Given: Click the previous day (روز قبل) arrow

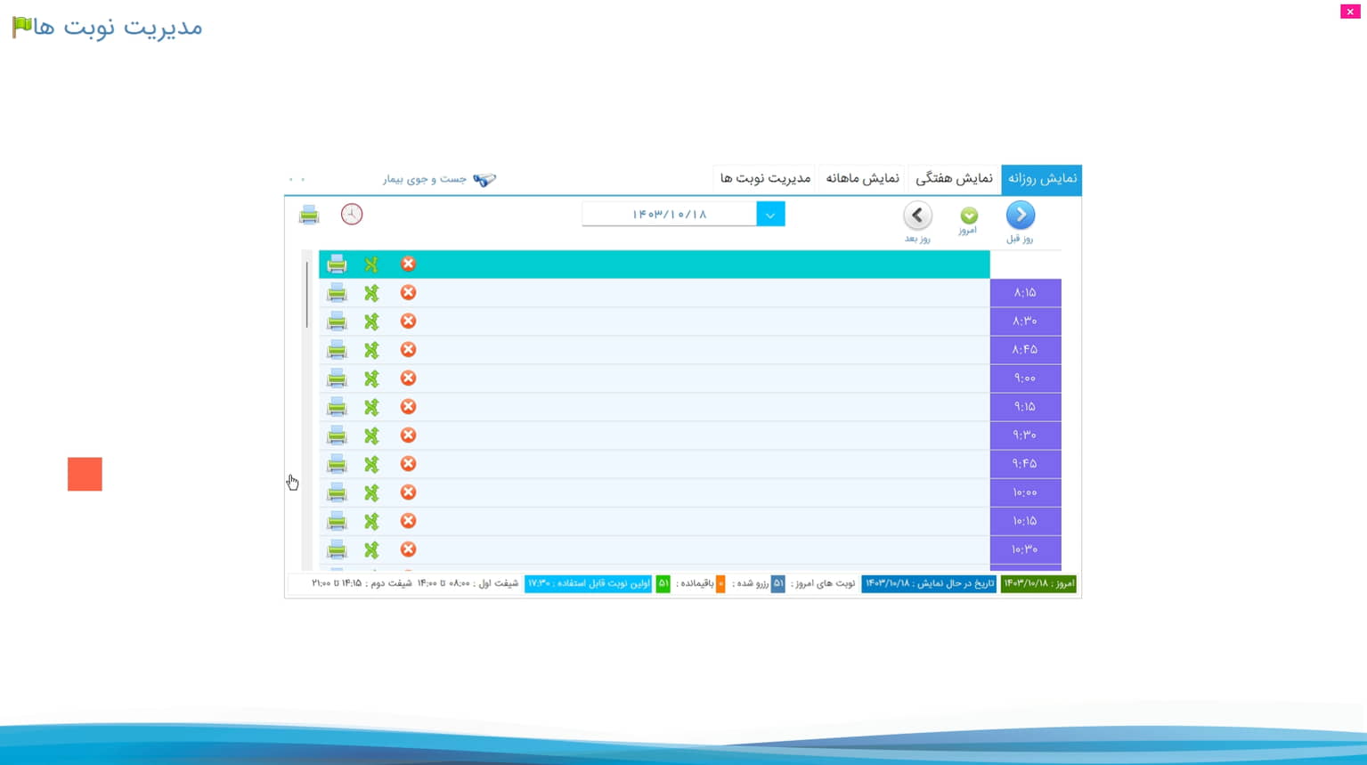Looking at the screenshot, I should tap(1021, 216).
